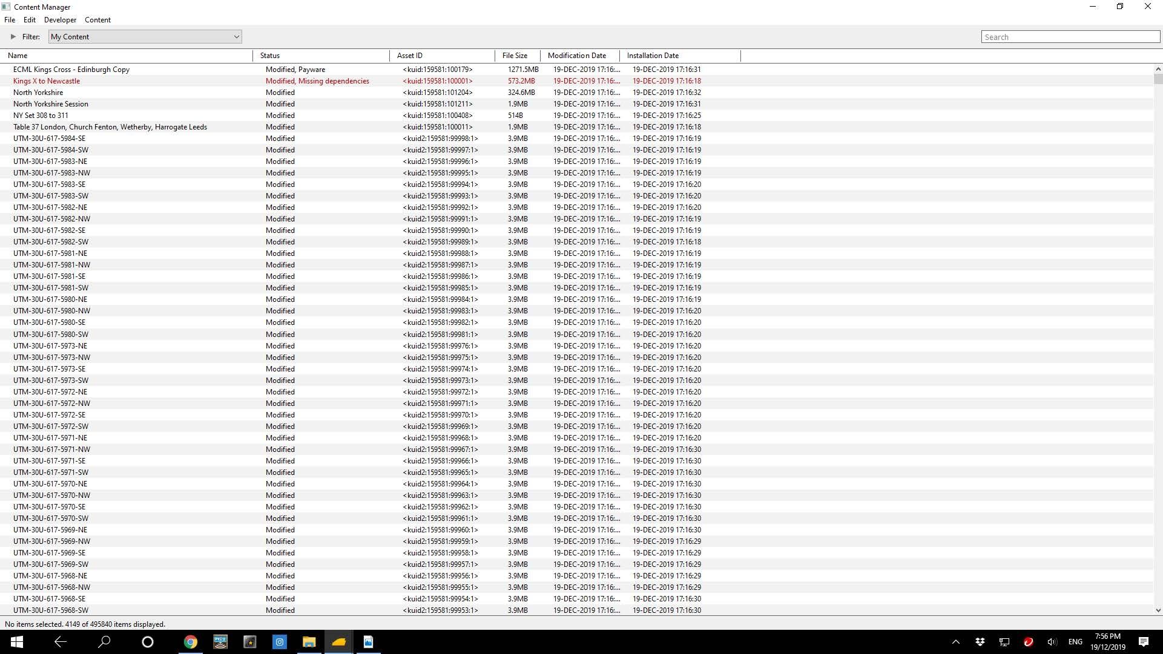Open the Trend Micro tray icon
This screenshot has width=1163, height=654.
[x=1028, y=642]
